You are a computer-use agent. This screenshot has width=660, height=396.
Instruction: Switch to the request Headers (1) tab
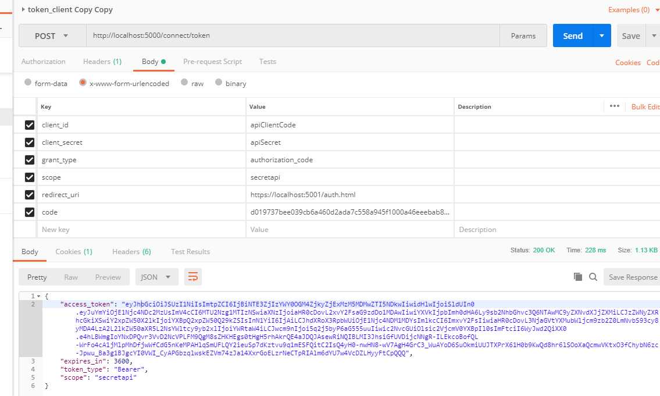[102, 62]
